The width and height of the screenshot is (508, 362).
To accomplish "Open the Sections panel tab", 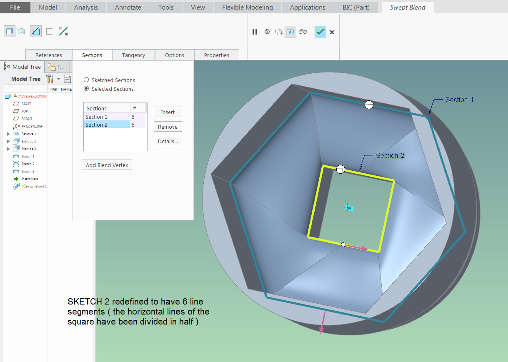I will pos(92,55).
